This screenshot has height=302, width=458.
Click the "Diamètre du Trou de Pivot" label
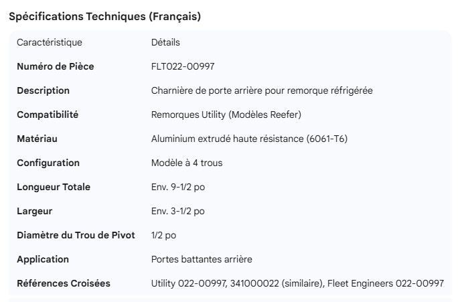pyautogui.click(x=76, y=235)
